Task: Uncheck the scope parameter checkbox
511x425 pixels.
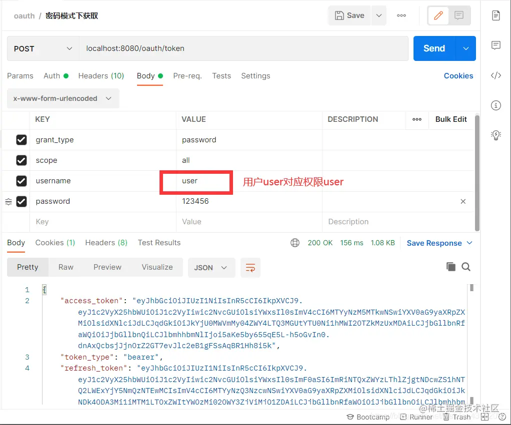Action: (x=21, y=160)
